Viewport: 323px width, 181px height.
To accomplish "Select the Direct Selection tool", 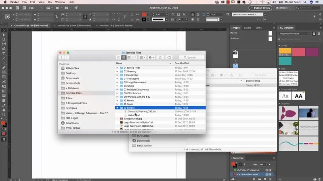I will 4,35.
